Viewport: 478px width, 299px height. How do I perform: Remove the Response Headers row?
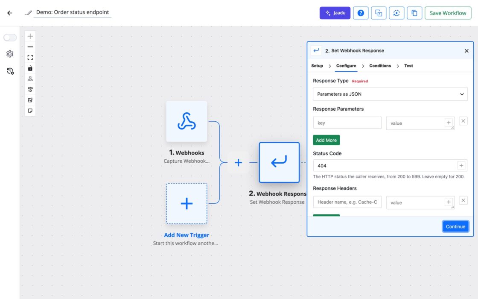463,200
